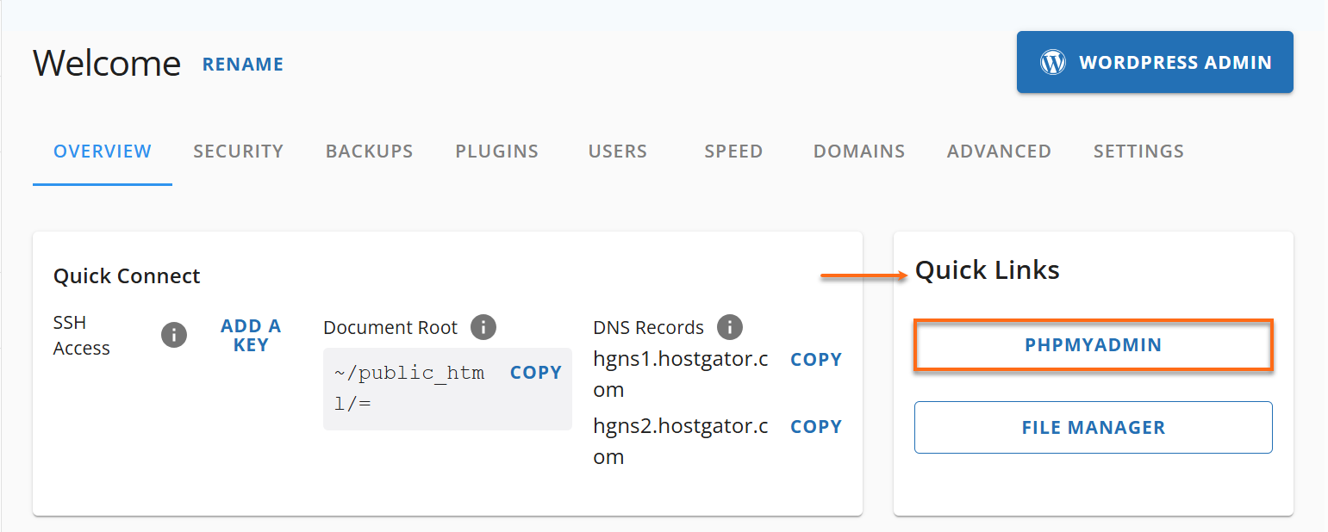
Task: Click the Quick Links heading
Action: tap(988, 270)
